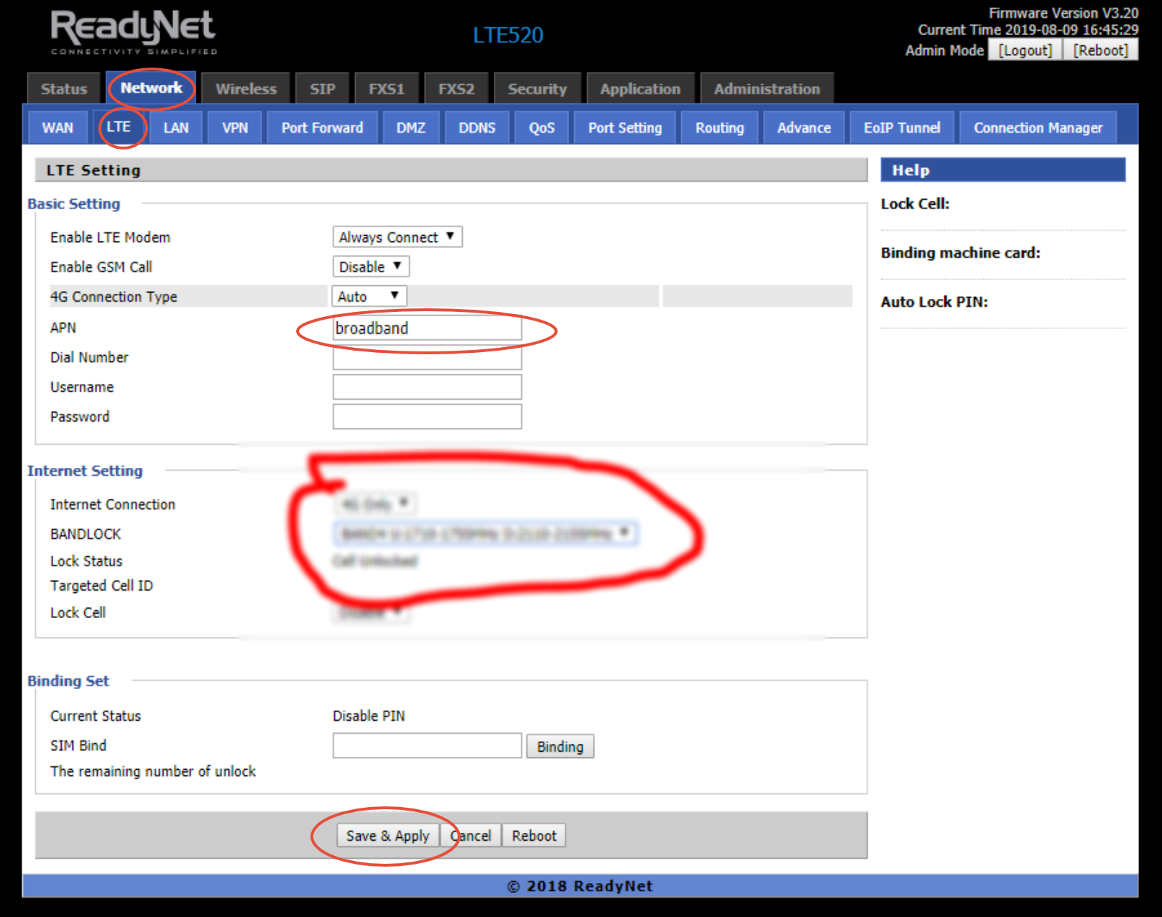This screenshot has height=917, width=1162.
Task: Select the WAN sub-tab
Action: [57, 128]
